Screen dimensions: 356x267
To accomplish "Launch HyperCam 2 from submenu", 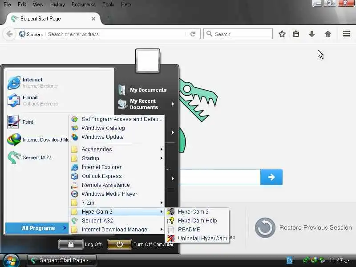I will coord(197,212).
